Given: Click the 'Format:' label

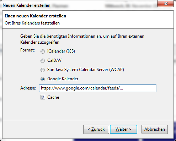Looking at the screenshot, I should (27, 50).
